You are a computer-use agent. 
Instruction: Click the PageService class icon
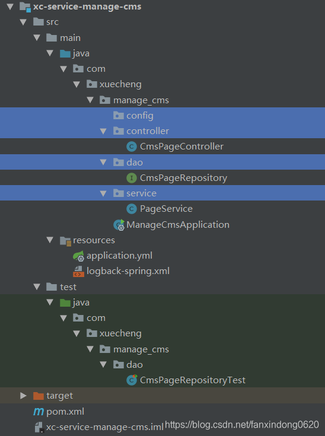[x=132, y=209]
